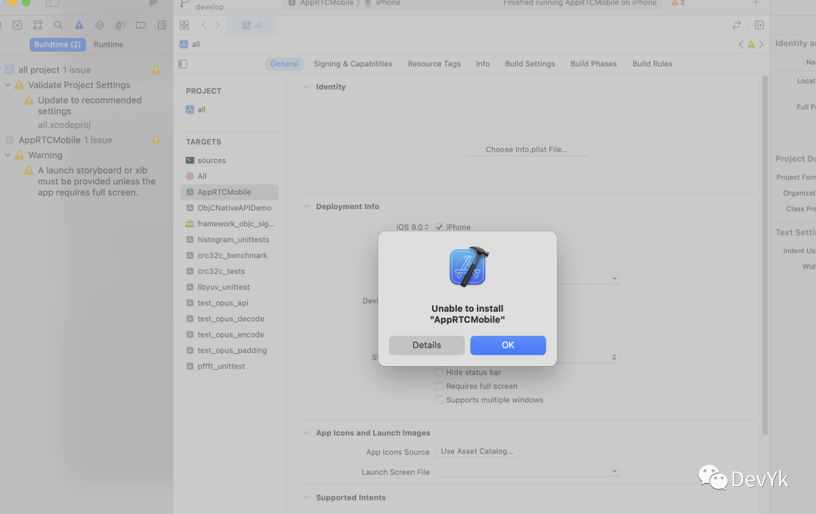Select the ObjCNativeAPIDemo target
The image size is (816, 514).
coord(233,208)
